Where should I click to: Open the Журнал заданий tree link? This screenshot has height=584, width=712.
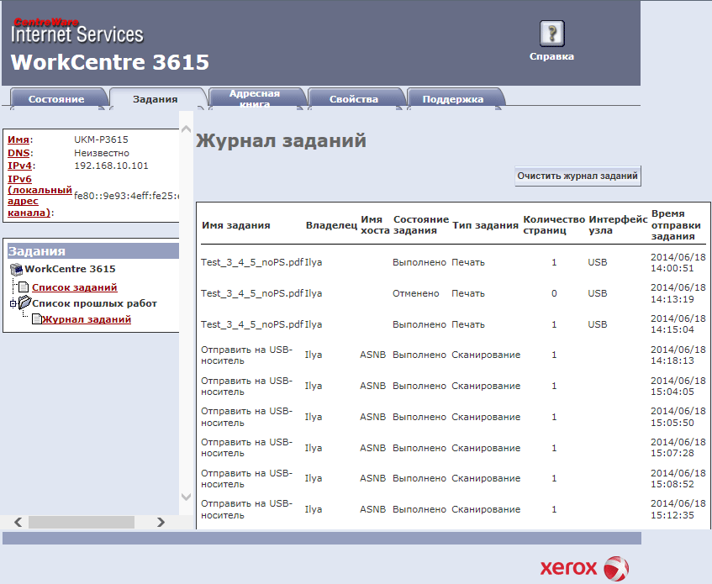(87, 319)
